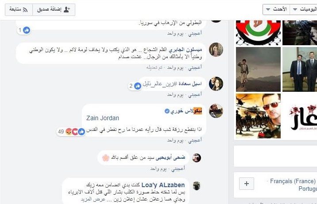Viewport: 317px width, 204px height.
Task: Open the like reaction with count 2
Action: click(x=135, y=86)
